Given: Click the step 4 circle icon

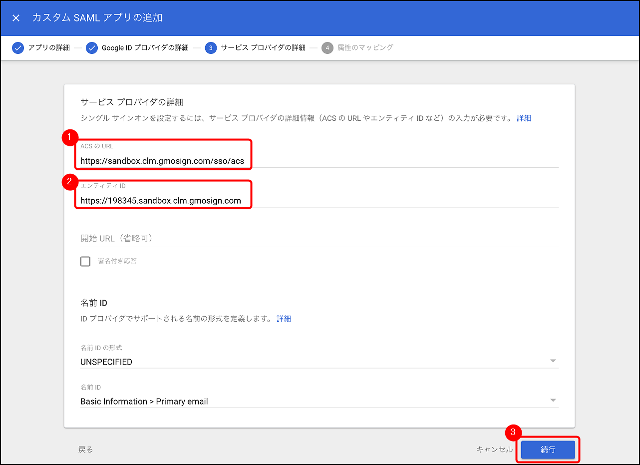Looking at the screenshot, I should pos(327,48).
